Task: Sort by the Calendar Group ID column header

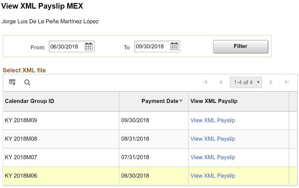Action: tap(29, 101)
